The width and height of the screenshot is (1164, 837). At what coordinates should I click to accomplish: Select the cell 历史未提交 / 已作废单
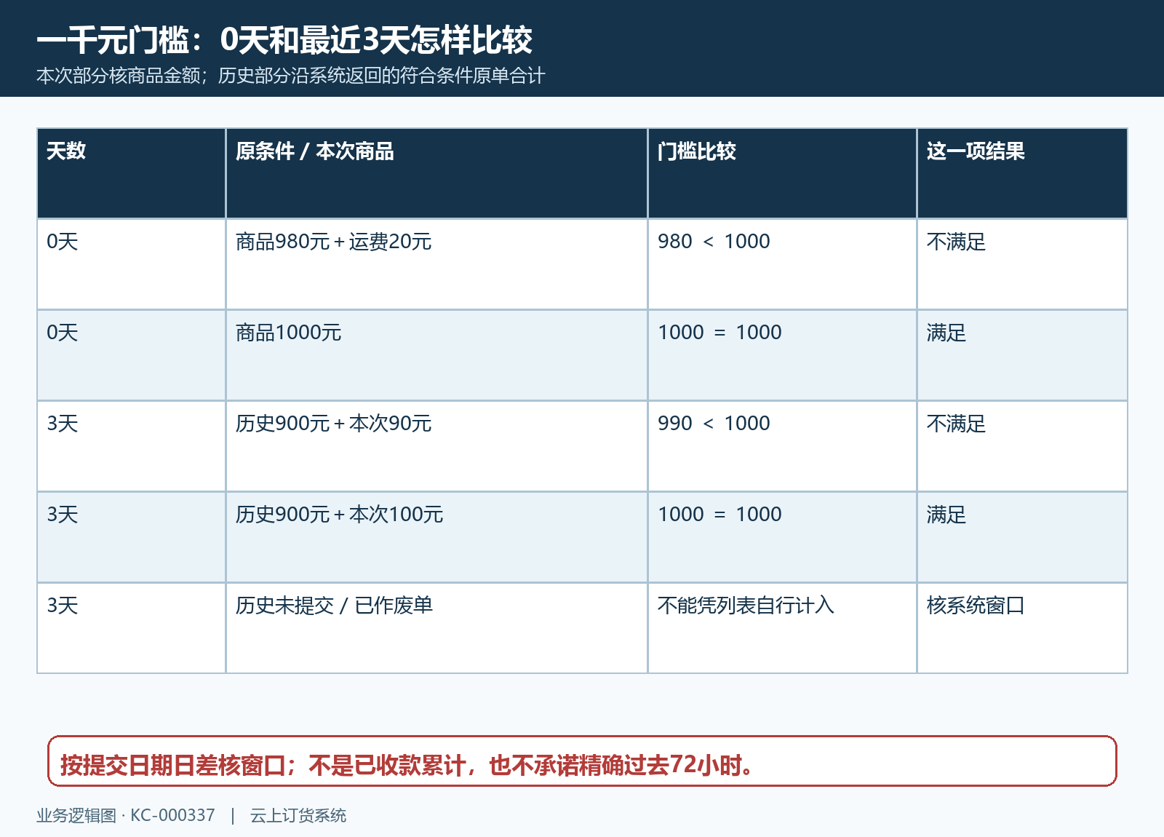pyautogui.click(x=436, y=628)
